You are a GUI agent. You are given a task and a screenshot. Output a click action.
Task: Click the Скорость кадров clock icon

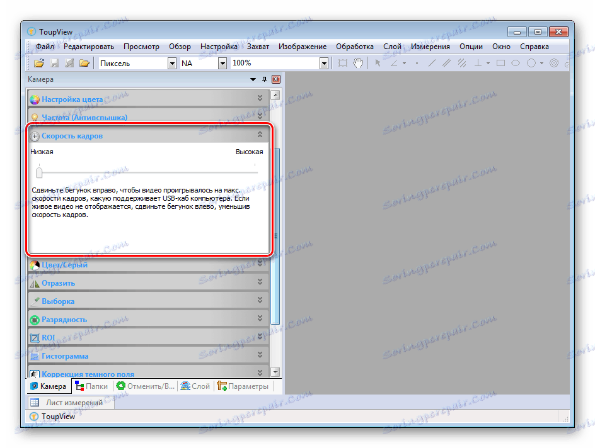pyautogui.click(x=35, y=137)
